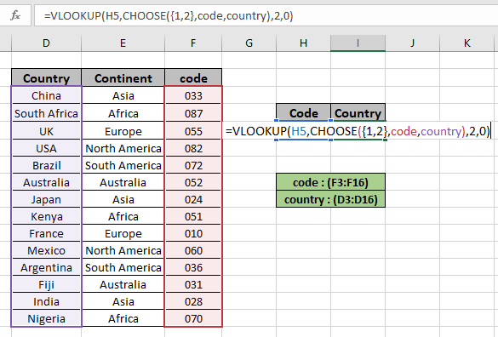Select column F header

(193, 43)
